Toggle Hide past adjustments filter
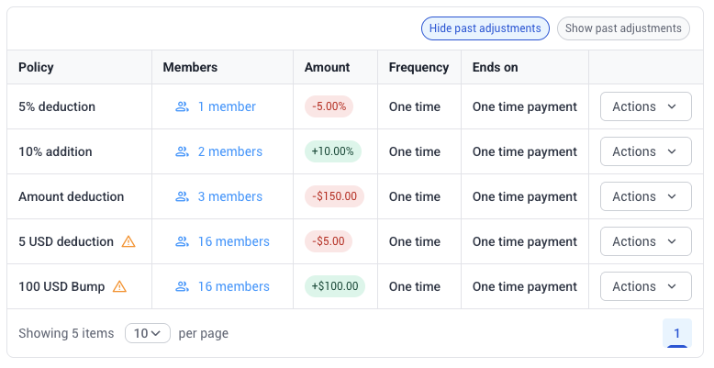Screen dimensions: 714x368 [485, 28]
